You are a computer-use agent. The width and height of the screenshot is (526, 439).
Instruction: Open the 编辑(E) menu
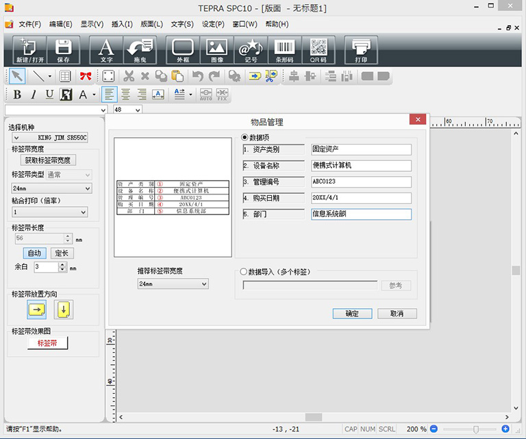coord(60,24)
